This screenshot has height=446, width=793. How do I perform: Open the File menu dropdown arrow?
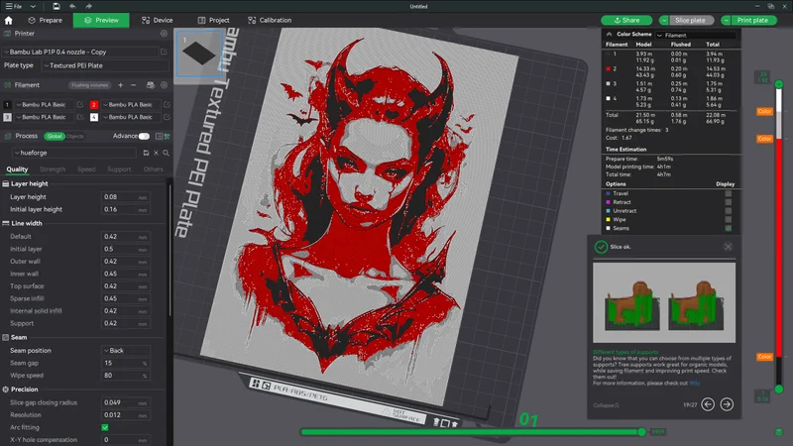tap(33, 6)
